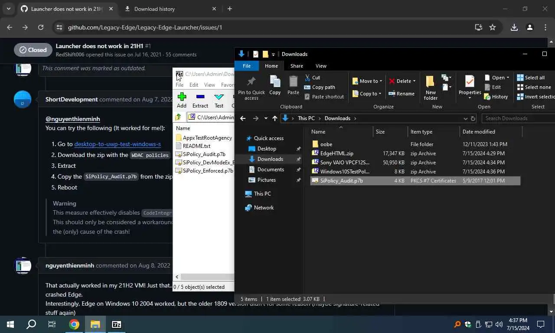Reload the Chrome page
The width and height of the screenshot is (555, 333).
41,27
